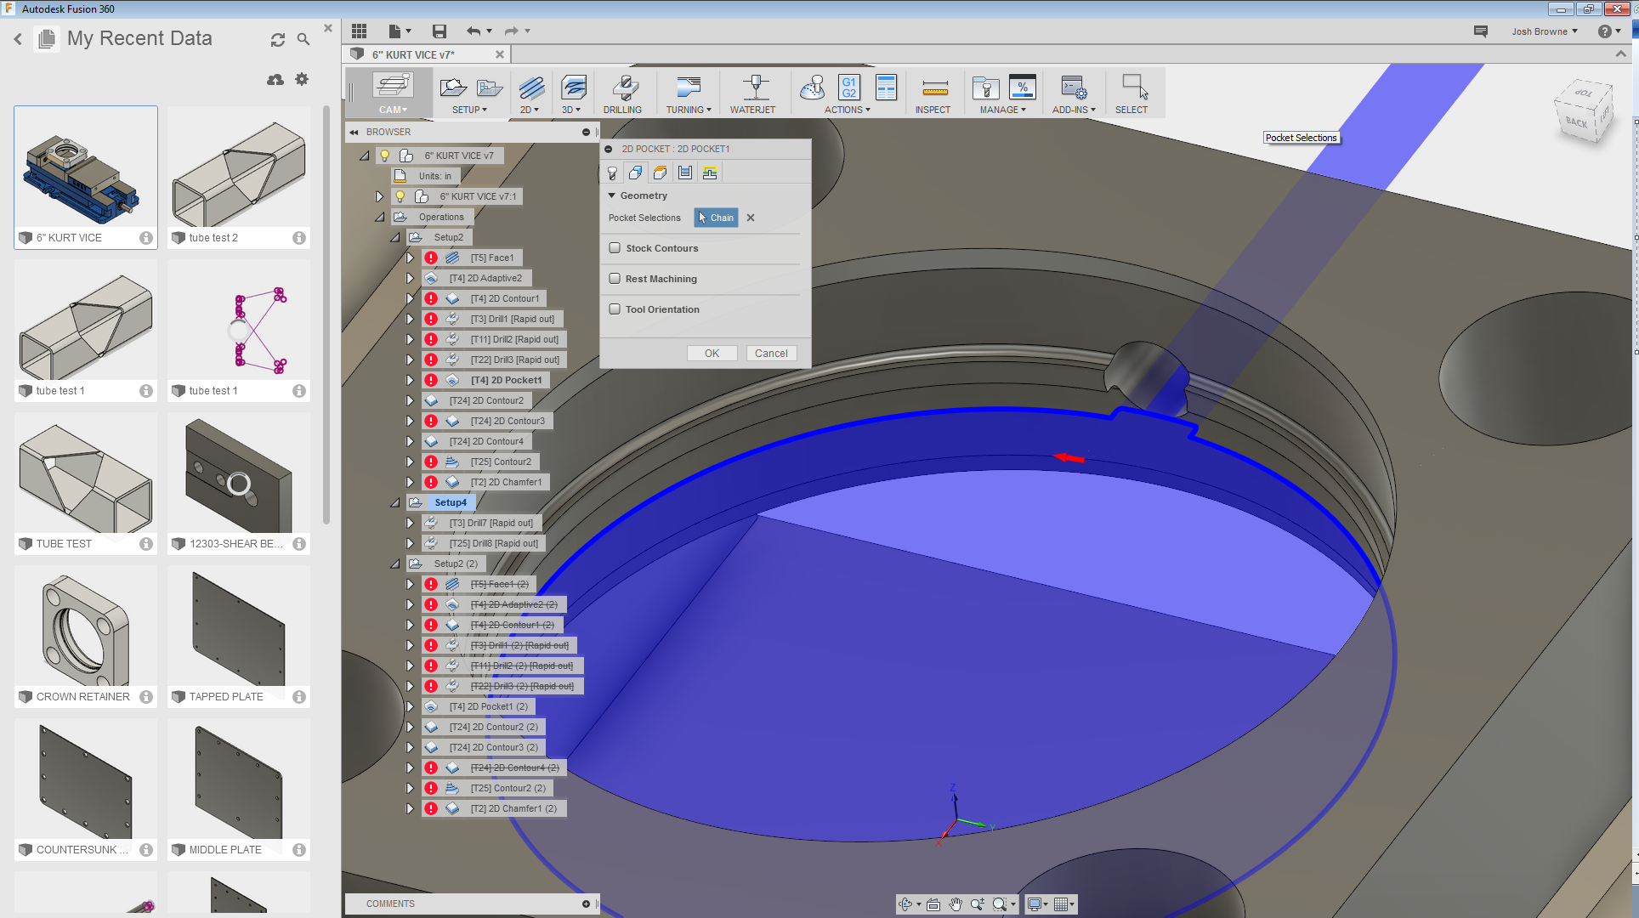Open data panel settings gear
Image resolution: width=1639 pixels, height=918 pixels.
point(302,79)
